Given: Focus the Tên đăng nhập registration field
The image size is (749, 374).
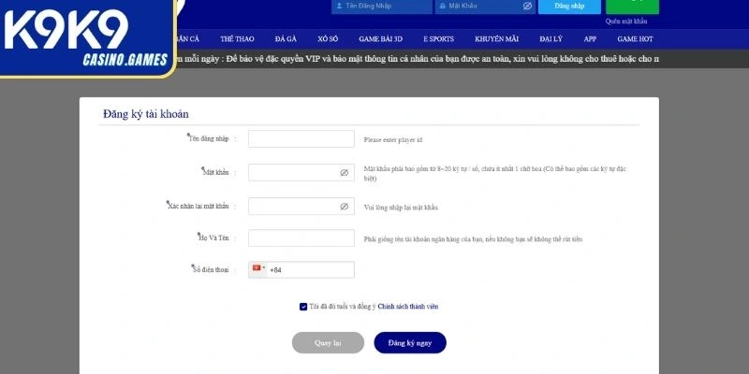Looking at the screenshot, I should click(301, 138).
